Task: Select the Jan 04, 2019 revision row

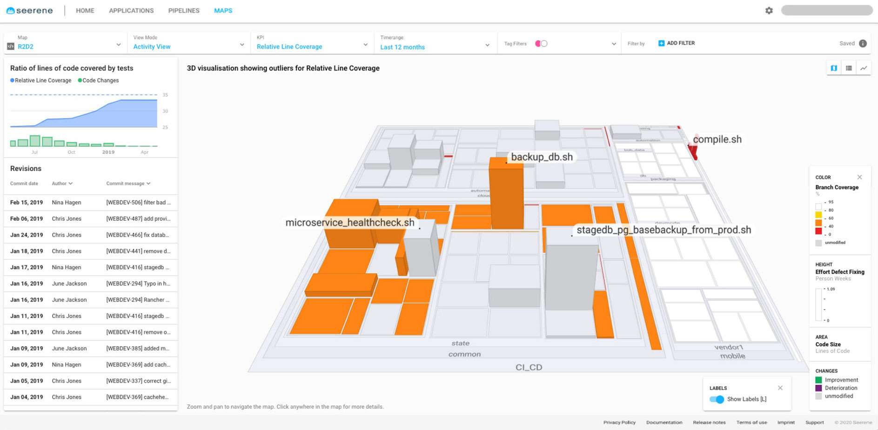Action: [91, 397]
